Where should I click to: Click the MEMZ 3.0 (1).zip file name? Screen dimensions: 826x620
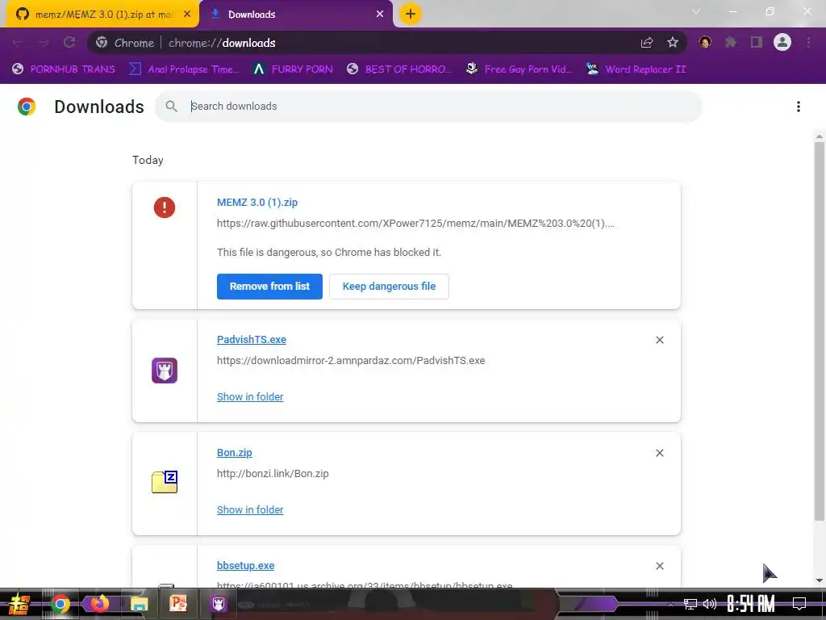coord(257,203)
